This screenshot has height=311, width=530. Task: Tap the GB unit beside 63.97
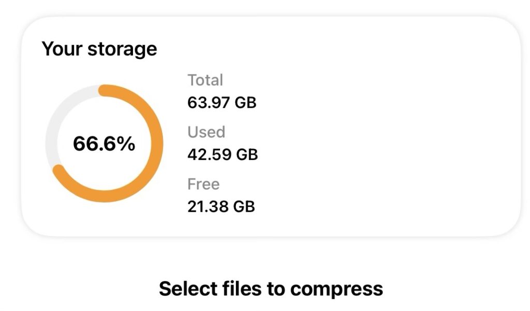coord(245,102)
